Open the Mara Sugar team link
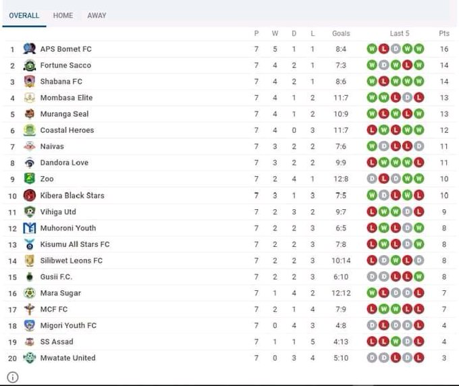 point(61,293)
